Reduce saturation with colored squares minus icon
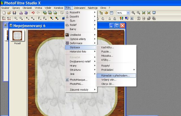This screenshot has height=116, width=181. point(51,18)
